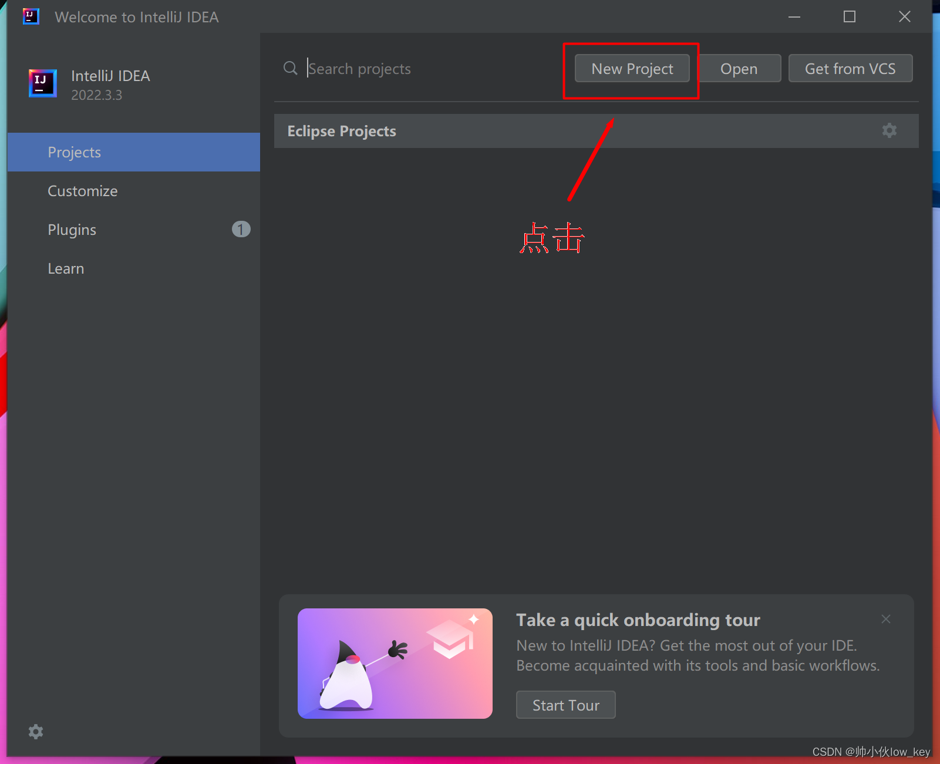
Task: Maximize the Welcome window
Action: point(849,16)
